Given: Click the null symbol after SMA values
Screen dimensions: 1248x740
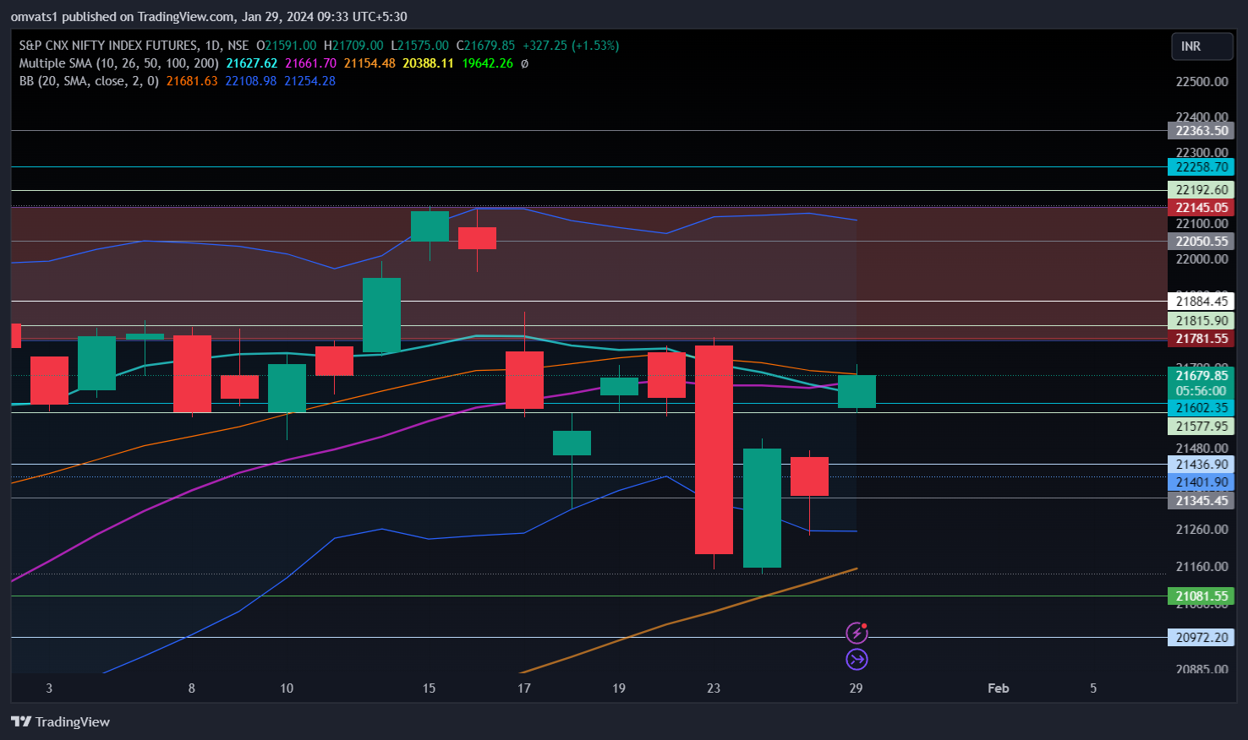Looking at the screenshot, I should 524,63.
